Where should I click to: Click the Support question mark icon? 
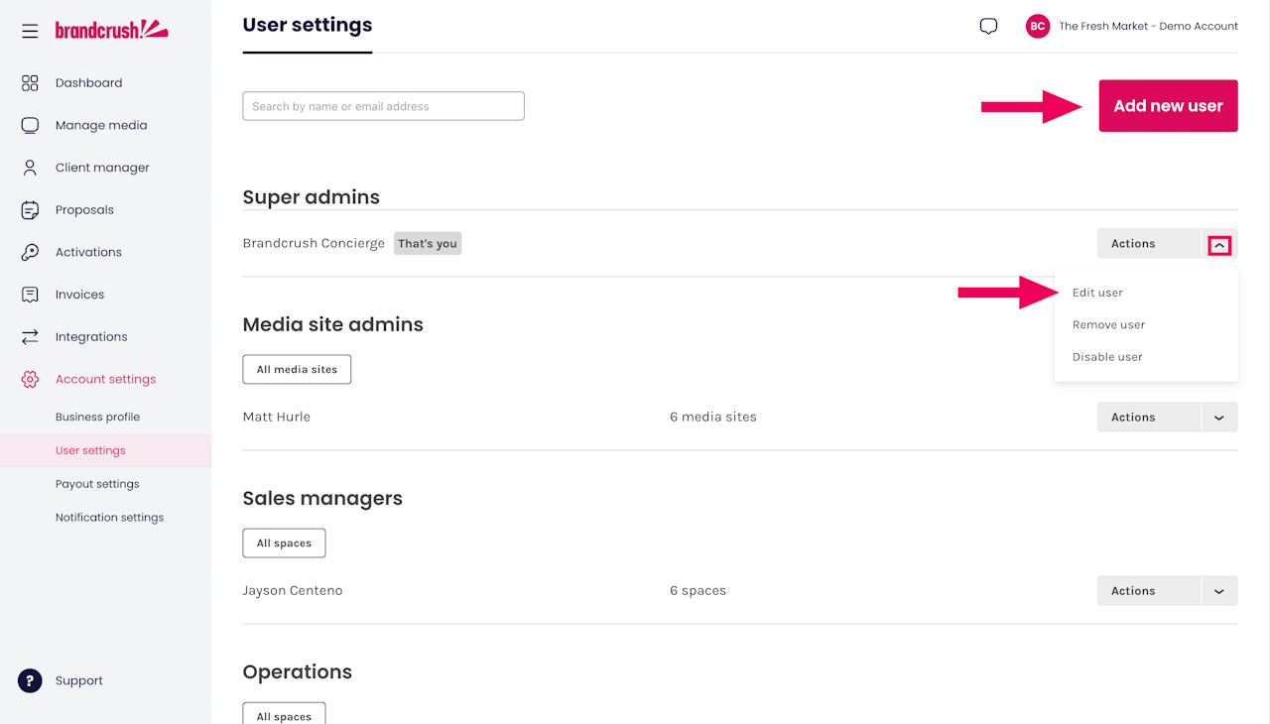(x=30, y=680)
